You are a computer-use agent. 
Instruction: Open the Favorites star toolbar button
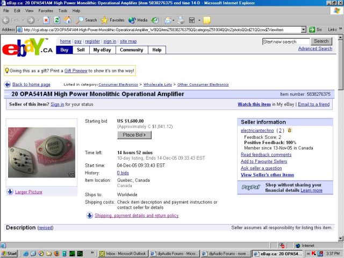(x=112, y=20)
